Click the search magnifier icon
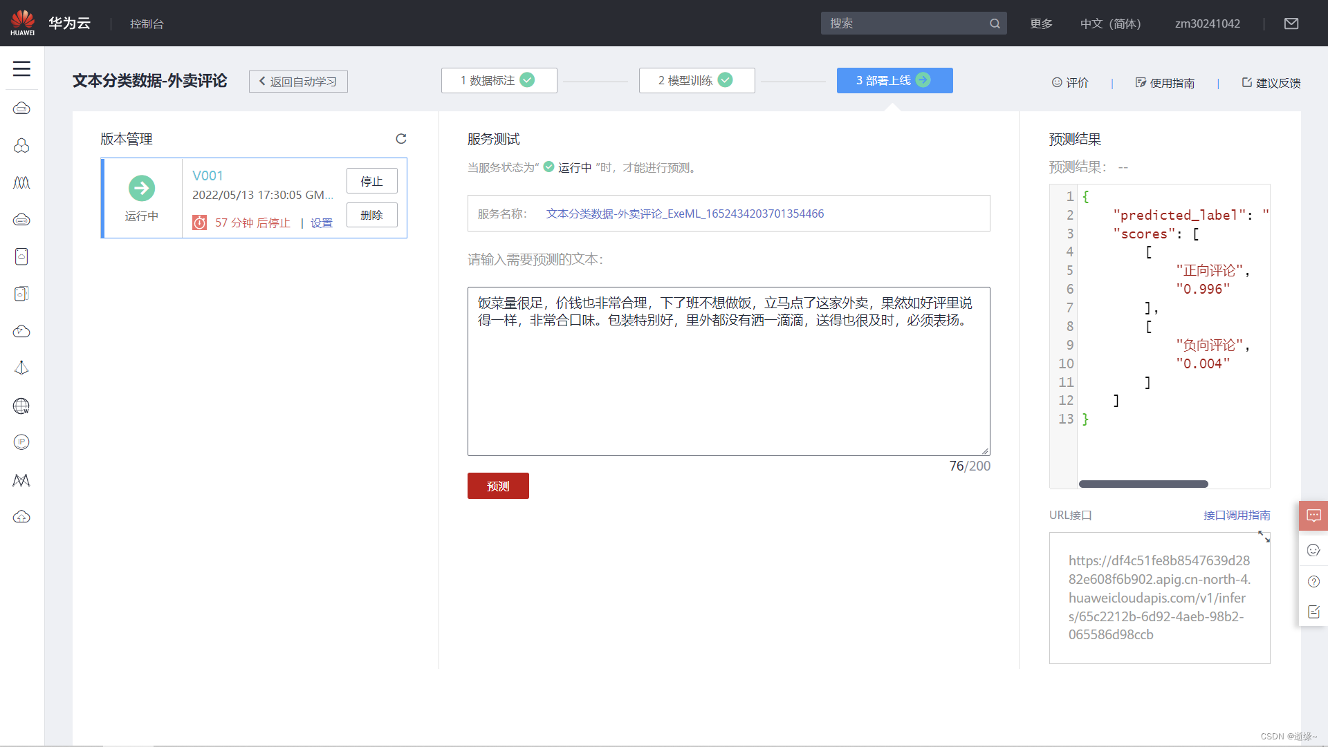This screenshot has height=747, width=1328. pyautogui.click(x=995, y=23)
